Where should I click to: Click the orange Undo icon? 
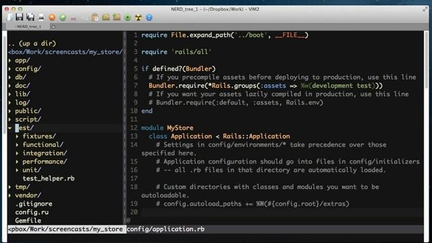click(52, 18)
